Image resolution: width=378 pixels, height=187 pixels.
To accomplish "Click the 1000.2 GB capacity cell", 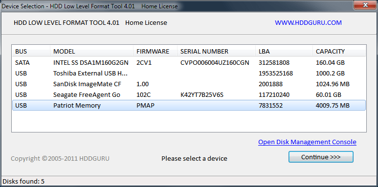I will (x=331, y=73).
